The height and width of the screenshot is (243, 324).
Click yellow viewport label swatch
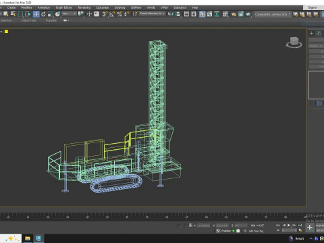(x=6, y=32)
